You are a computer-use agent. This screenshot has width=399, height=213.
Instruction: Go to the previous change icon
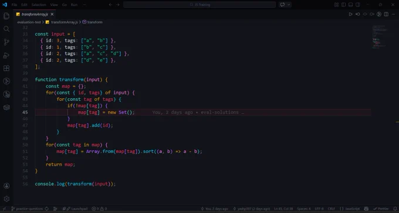[x=365, y=14]
